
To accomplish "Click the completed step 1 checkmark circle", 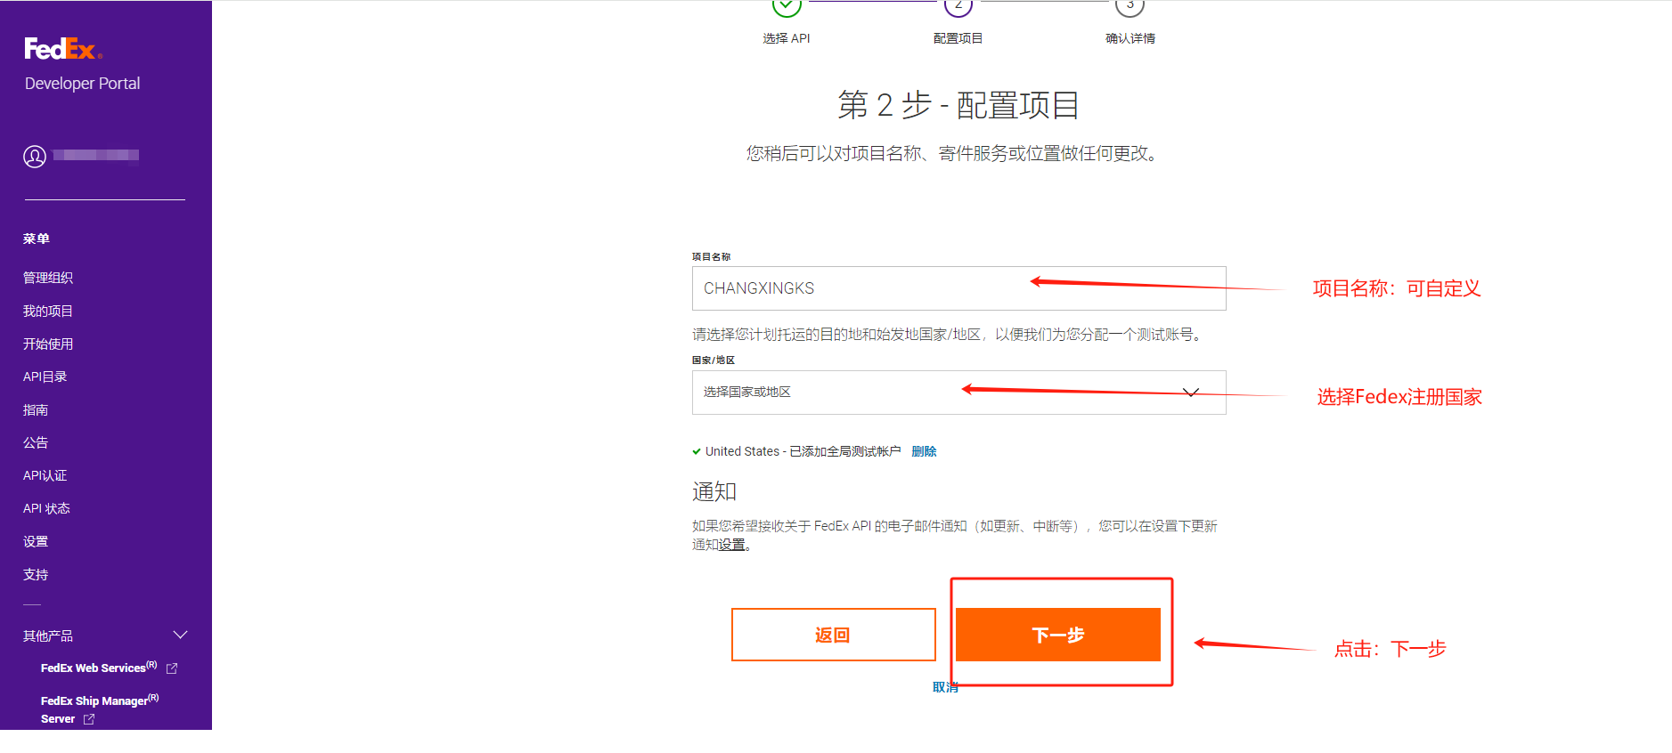I will 787,7.
